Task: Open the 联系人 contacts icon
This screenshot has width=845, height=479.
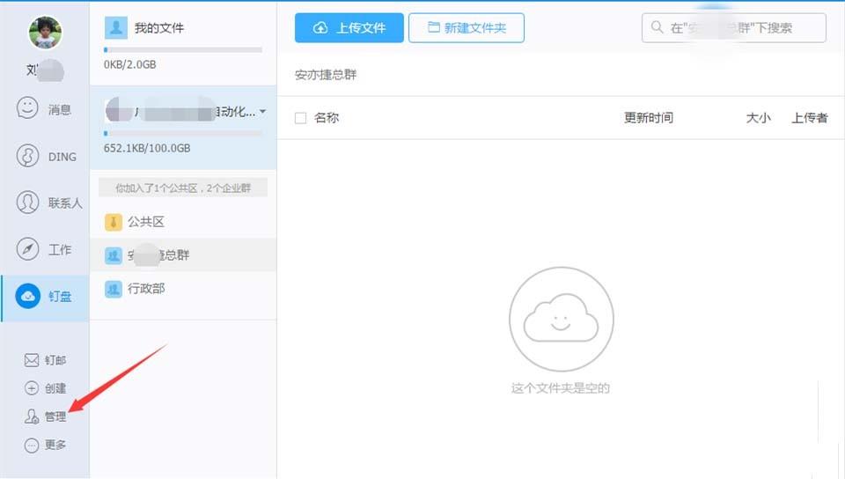Action: point(27,202)
